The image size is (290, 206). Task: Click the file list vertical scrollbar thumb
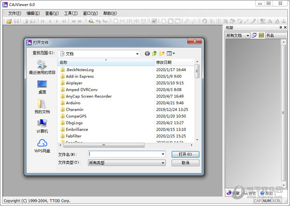197,71
